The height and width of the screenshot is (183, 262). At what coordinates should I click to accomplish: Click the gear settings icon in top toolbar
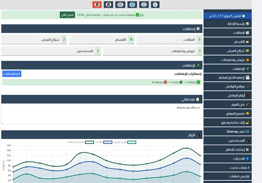pos(120,5)
